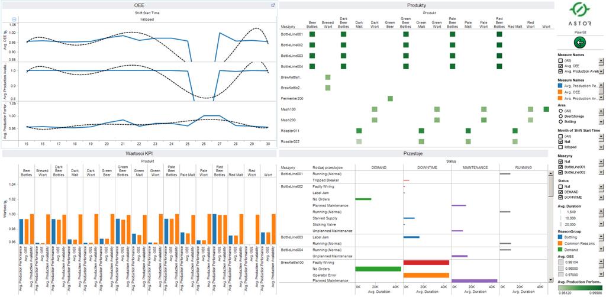Uncheck the DEMAND status checkbox
The image size is (606, 297).
[560, 192]
